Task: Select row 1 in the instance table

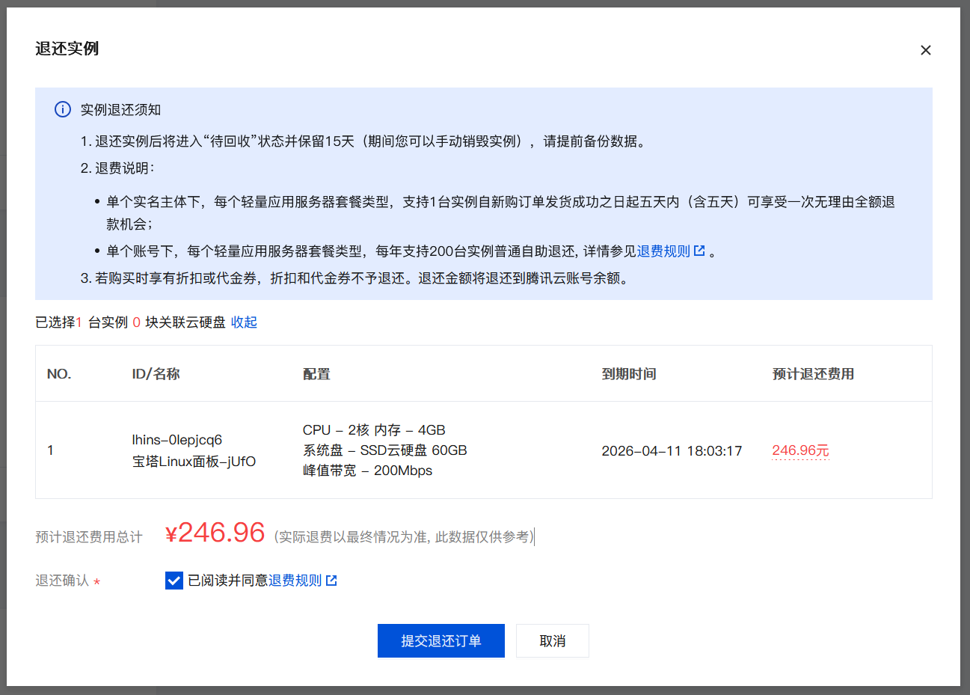Action: 50,450
